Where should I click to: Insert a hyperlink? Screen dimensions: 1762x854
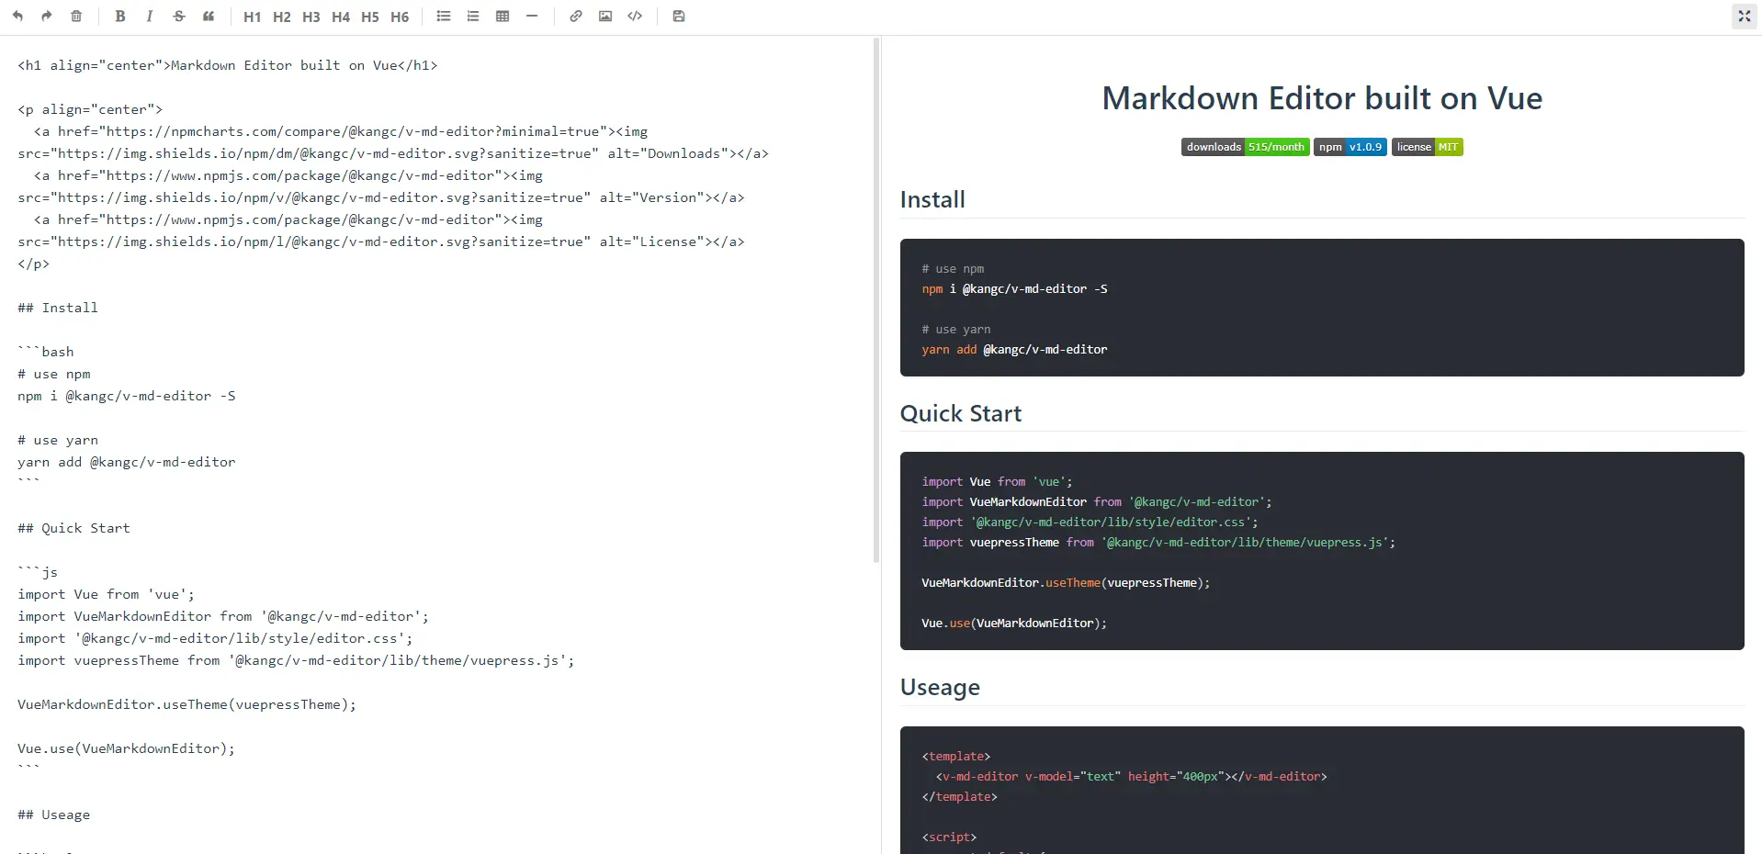pyautogui.click(x=576, y=17)
